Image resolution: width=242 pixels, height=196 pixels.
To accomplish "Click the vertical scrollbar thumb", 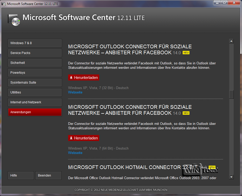I will tap(231, 94).
